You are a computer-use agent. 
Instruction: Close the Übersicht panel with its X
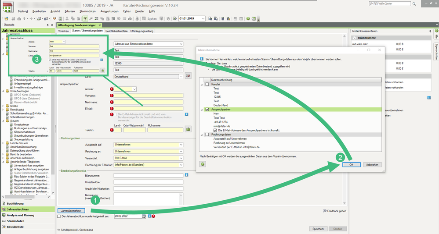pyautogui.click(x=52, y=25)
